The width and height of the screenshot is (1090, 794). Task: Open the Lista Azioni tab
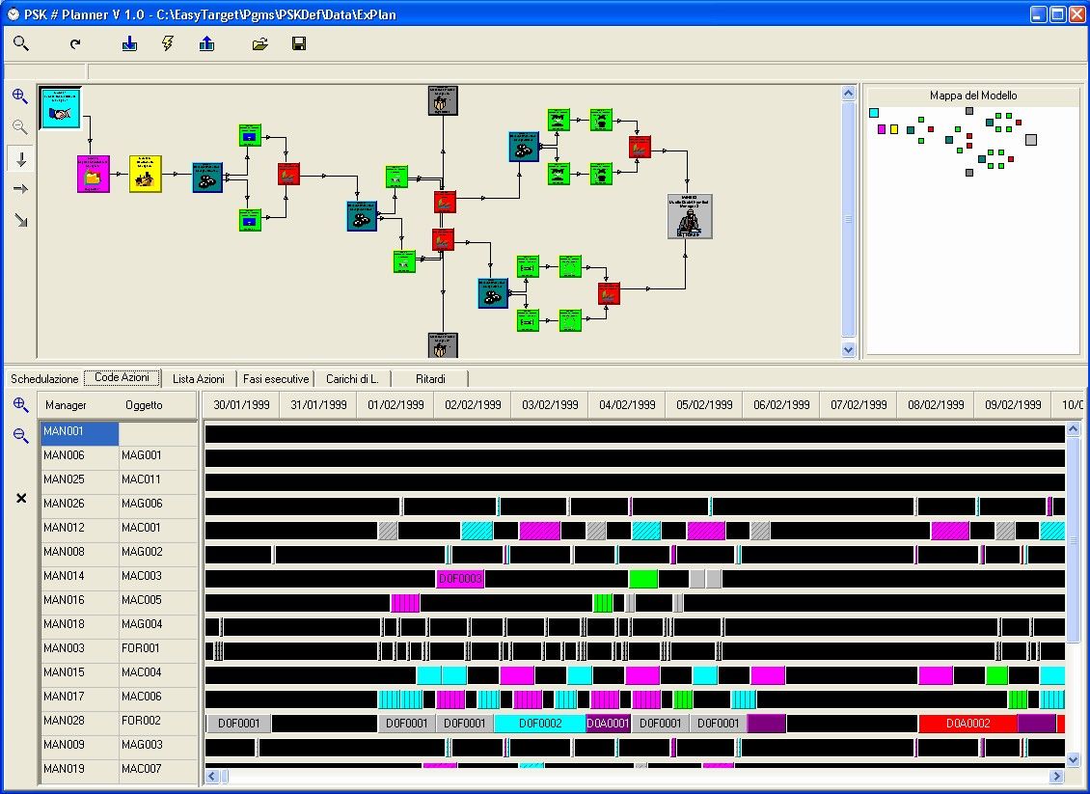pos(199,379)
